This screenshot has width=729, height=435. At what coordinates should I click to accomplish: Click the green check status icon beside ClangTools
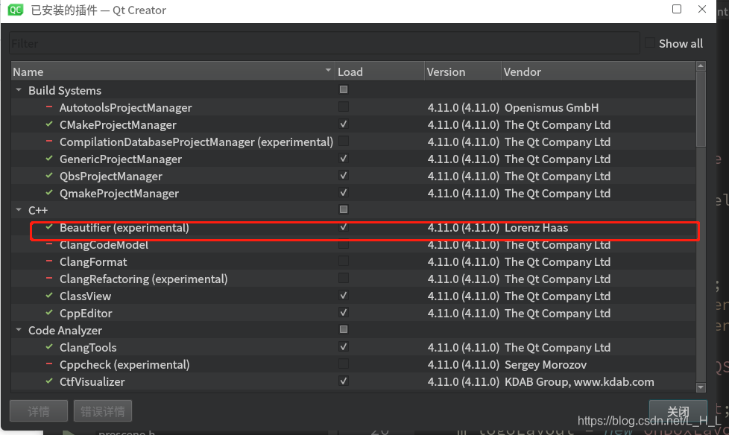48,346
